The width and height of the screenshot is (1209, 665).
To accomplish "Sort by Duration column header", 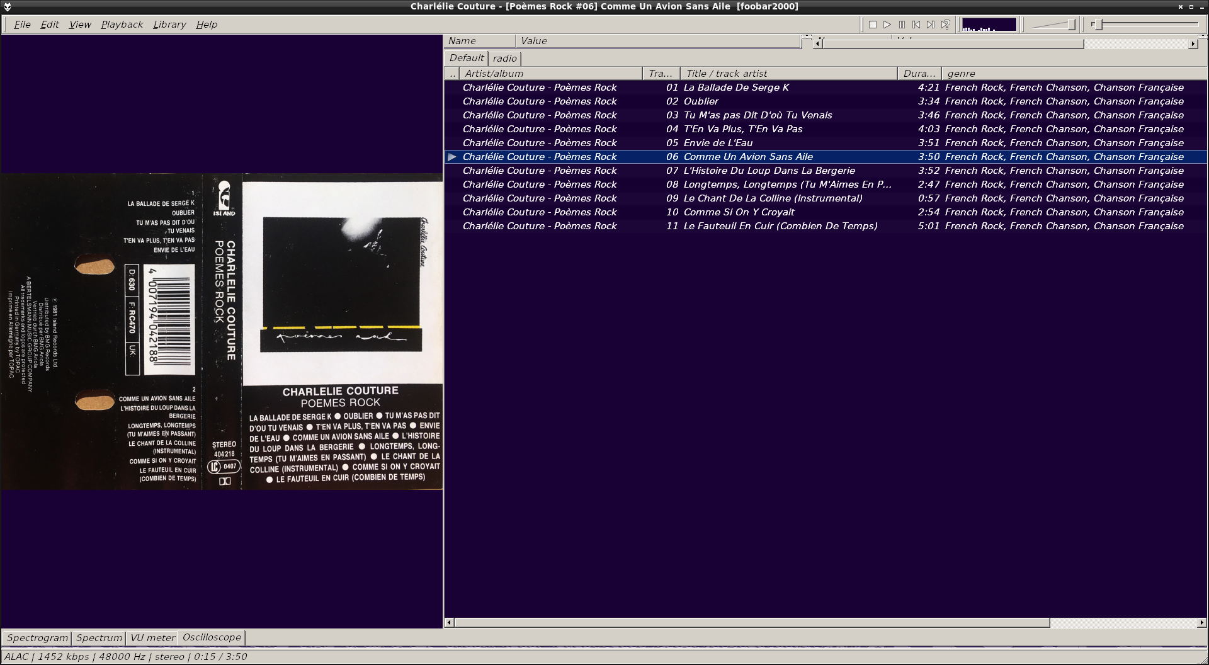I will click(919, 74).
